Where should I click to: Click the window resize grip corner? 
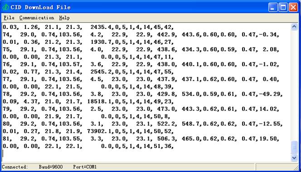pos(296,167)
